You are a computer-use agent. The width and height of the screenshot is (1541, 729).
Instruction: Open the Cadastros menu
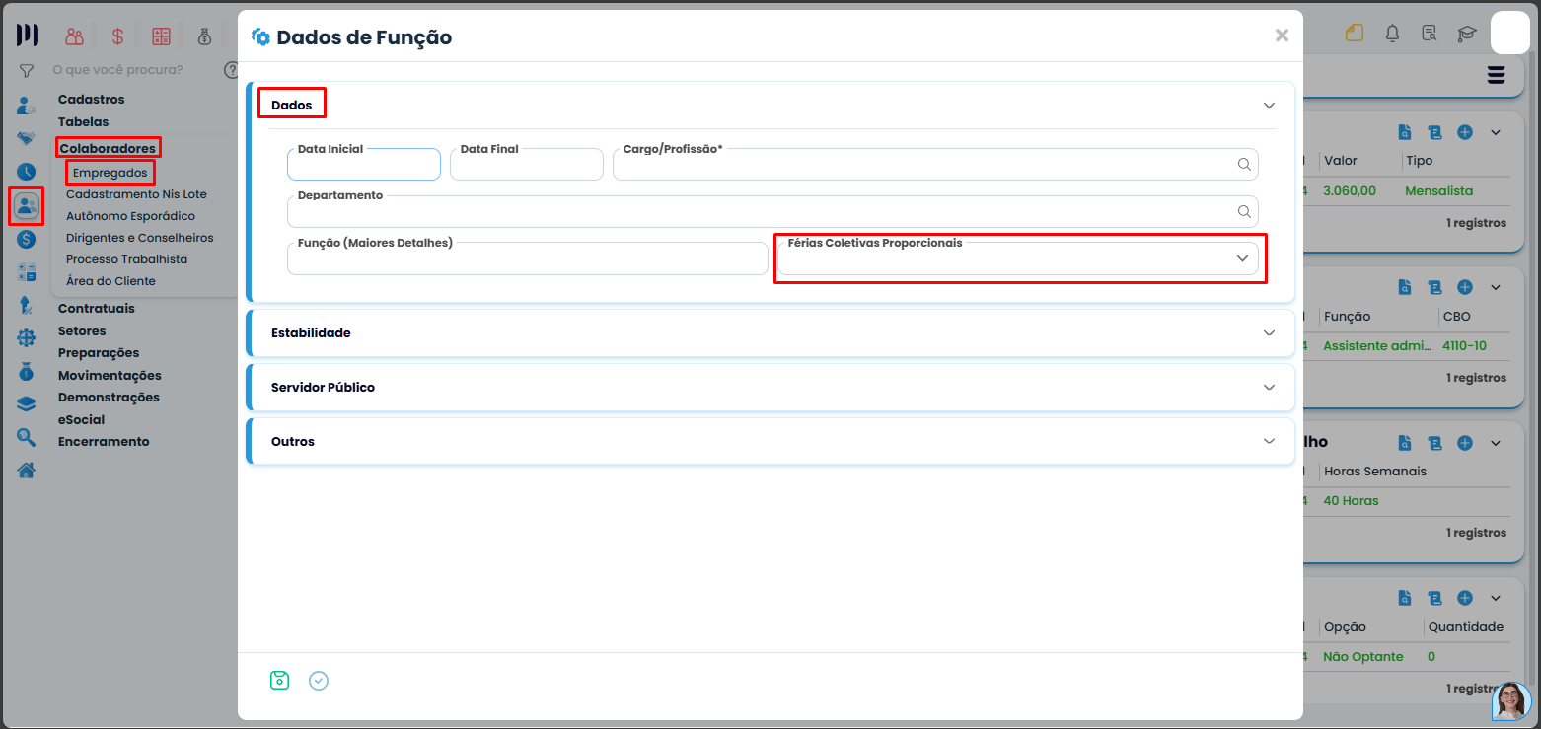click(91, 100)
